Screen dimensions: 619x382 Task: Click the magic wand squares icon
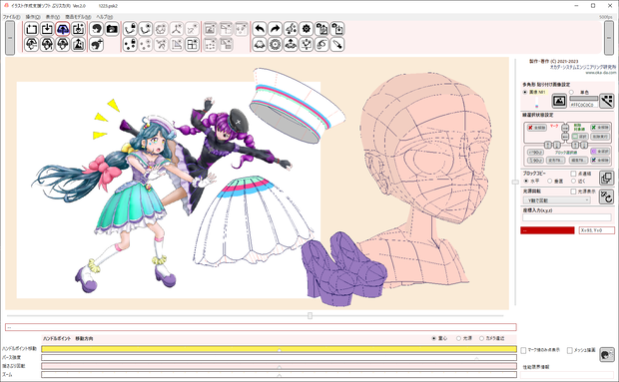point(607,101)
